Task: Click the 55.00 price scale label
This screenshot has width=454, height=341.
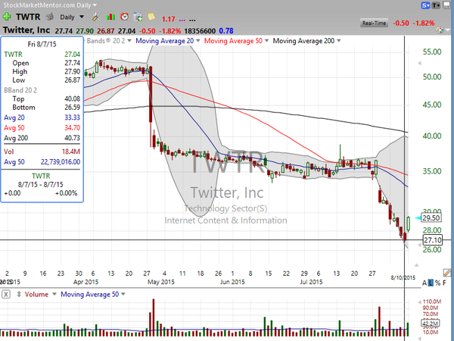Action: (x=432, y=52)
